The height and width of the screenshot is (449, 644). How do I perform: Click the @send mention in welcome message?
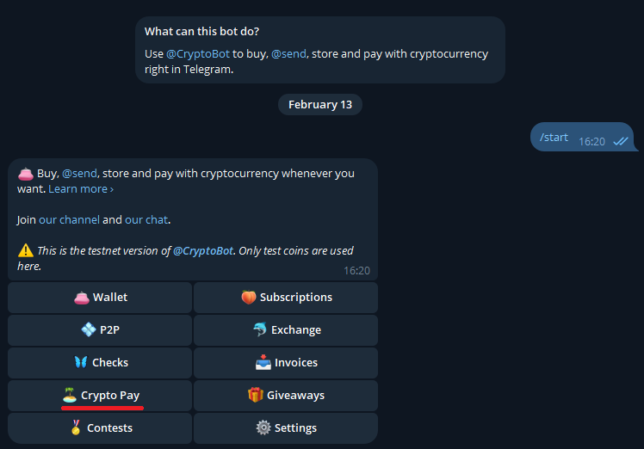[79, 174]
